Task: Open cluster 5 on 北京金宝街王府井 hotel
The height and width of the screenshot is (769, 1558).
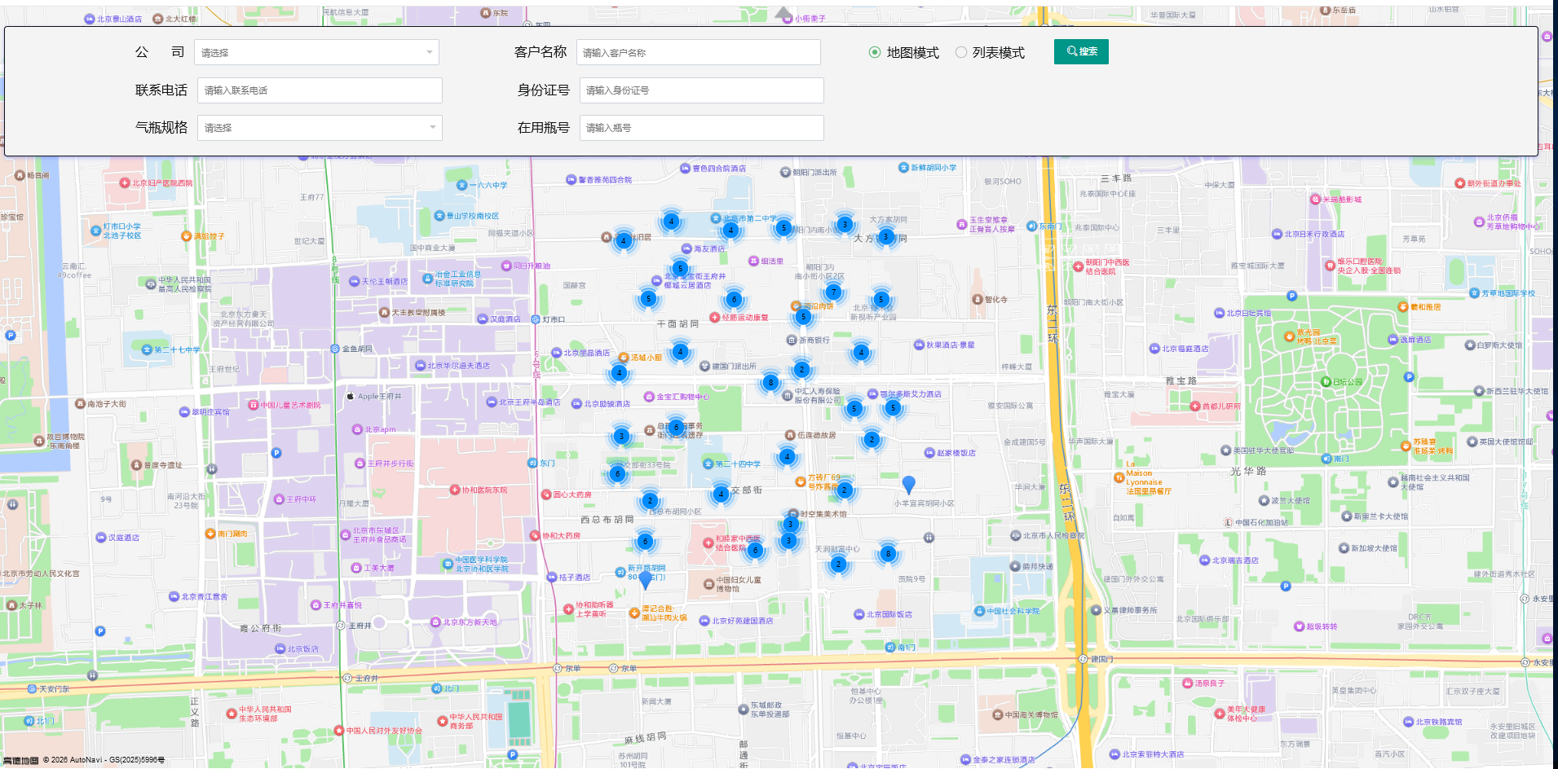Action: click(x=680, y=268)
